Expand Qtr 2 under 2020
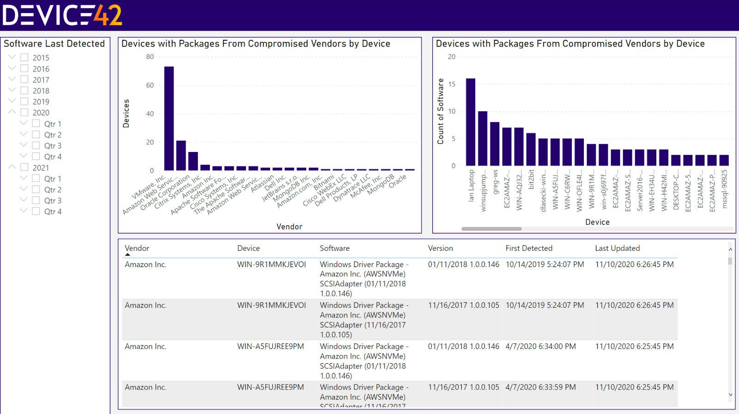This screenshot has height=414, width=739. [24, 134]
